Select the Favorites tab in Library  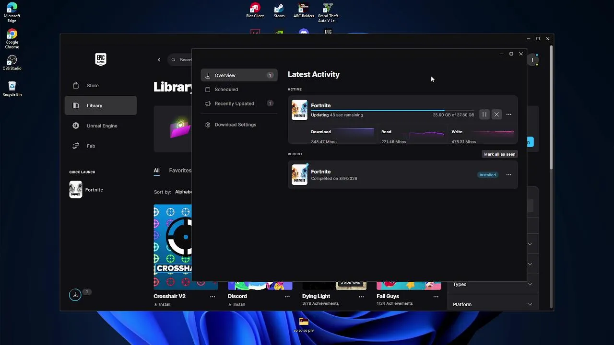pos(180,171)
